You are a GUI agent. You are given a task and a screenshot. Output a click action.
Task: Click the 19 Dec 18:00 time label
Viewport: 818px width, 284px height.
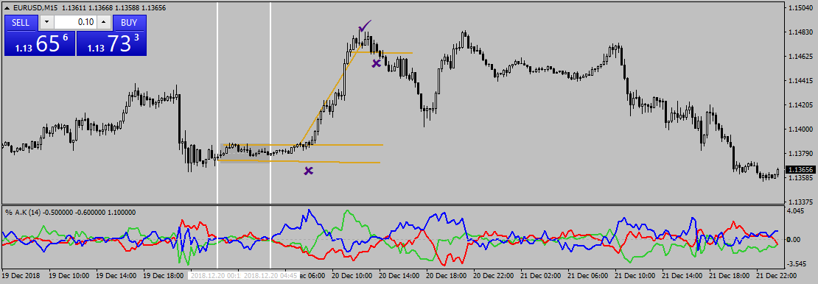[x=164, y=275]
